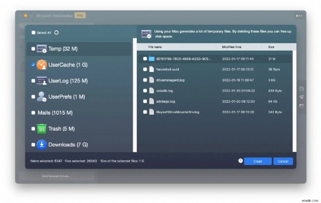Click 'files selected: 26083' status text
Image resolution: width=321 pixels, height=203 pixels.
tap(81, 161)
